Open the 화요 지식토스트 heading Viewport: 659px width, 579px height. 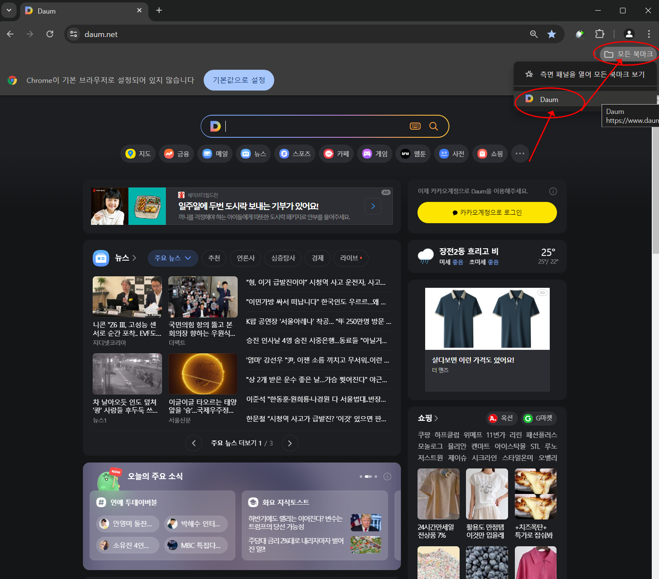[285, 502]
